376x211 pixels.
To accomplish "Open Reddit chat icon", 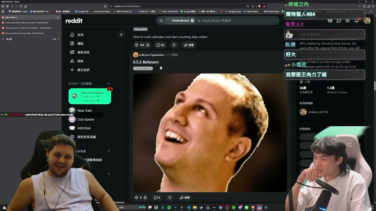I will (x=339, y=21).
